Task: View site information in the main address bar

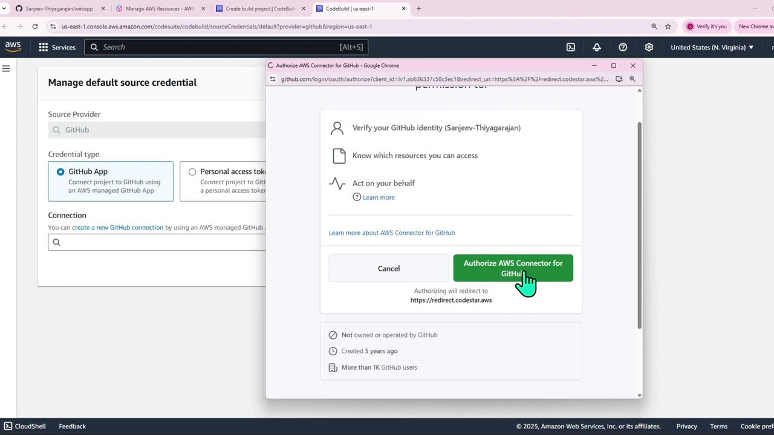Action: (x=53, y=27)
